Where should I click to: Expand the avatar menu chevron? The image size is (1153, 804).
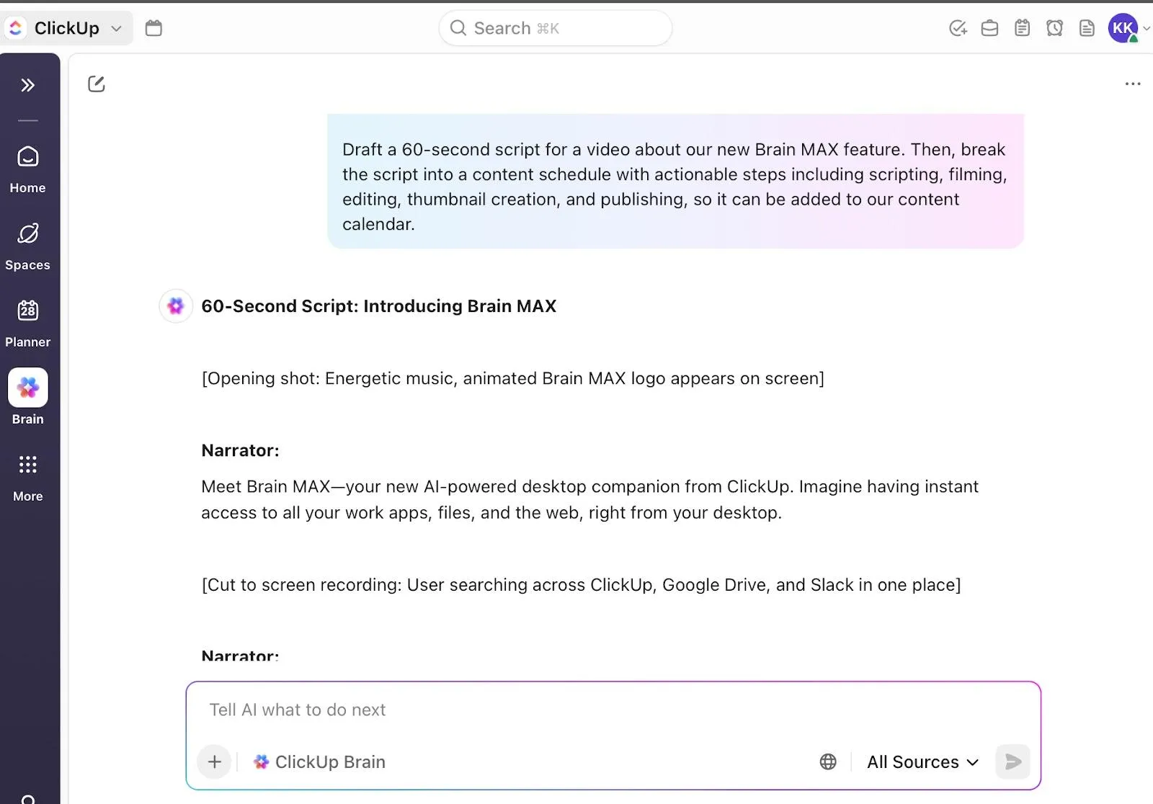pos(1147,28)
